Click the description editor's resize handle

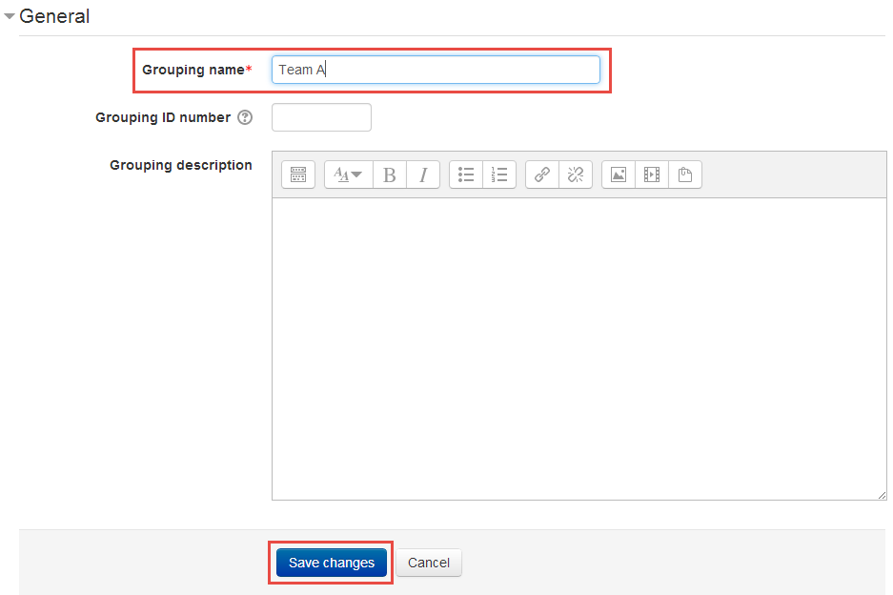[x=882, y=495]
